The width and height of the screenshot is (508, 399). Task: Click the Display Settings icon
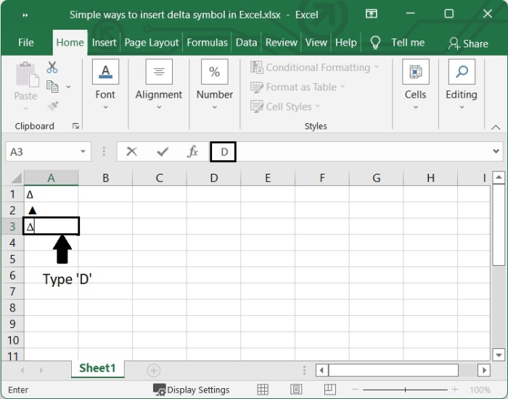(x=159, y=390)
